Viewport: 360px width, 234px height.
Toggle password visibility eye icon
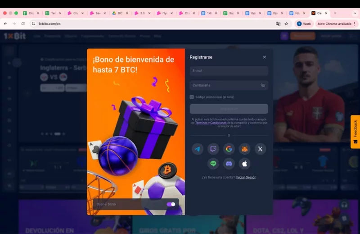click(x=263, y=85)
